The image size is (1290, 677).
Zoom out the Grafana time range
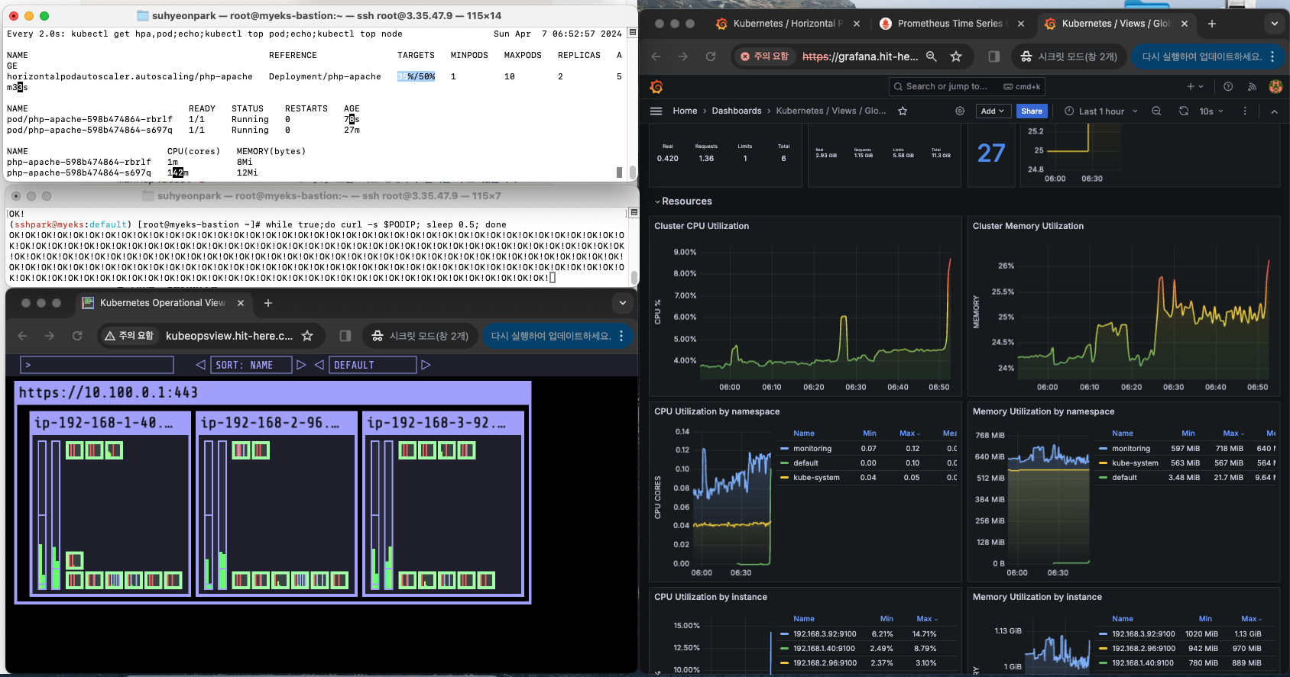(1156, 111)
